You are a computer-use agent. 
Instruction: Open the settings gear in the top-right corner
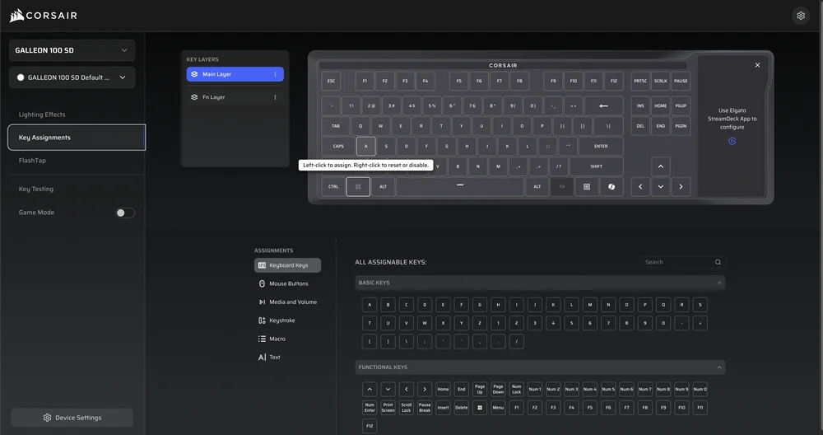[801, 16]
